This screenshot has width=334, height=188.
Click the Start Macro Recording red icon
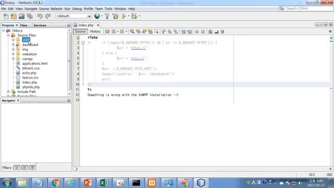coord(197,31)
